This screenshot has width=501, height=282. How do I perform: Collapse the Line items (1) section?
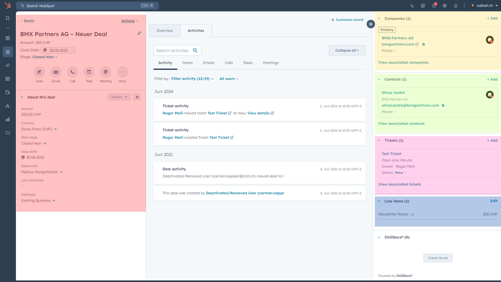point(379,201)
